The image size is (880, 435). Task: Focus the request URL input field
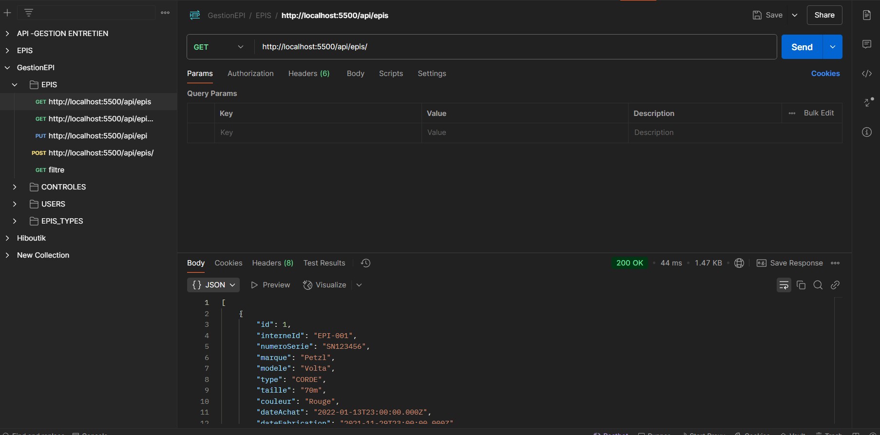click(x=516, y=47)
